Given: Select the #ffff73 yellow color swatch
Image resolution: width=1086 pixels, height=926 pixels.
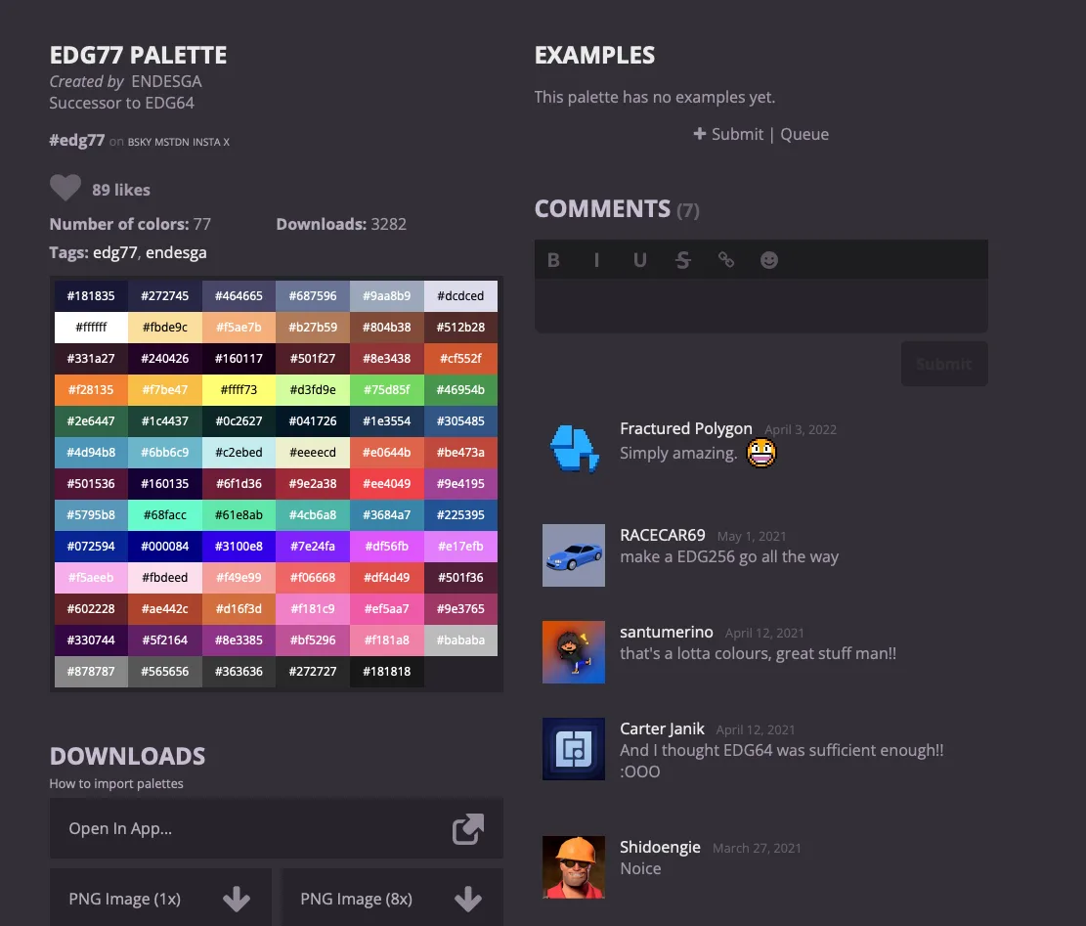Looking at the screenshot, I should [x=239, y=389].
